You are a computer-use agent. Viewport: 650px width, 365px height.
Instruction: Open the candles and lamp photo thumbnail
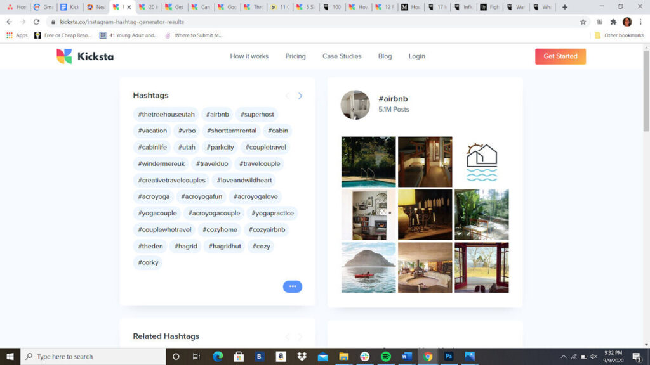coord(425,215)
